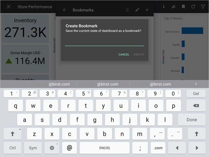Close the Store Performance dashboard with X
The width and height of the screenshot is (209, 157).
coord(9,7)
